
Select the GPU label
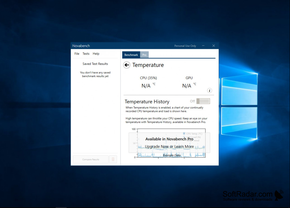point(189,78)
